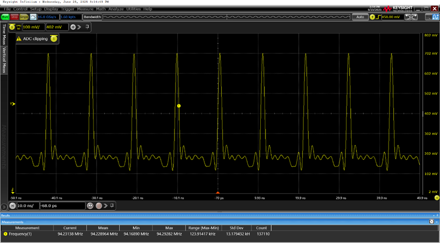Click the Range (Max-Min) column header
The width and height of the screenshot is (440, 243).
pos(205,228)
